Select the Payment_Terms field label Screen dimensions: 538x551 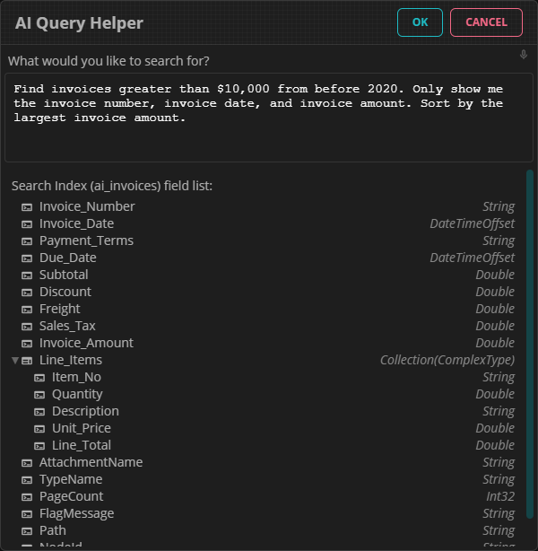pyautogui.click(x=86, y=241)
